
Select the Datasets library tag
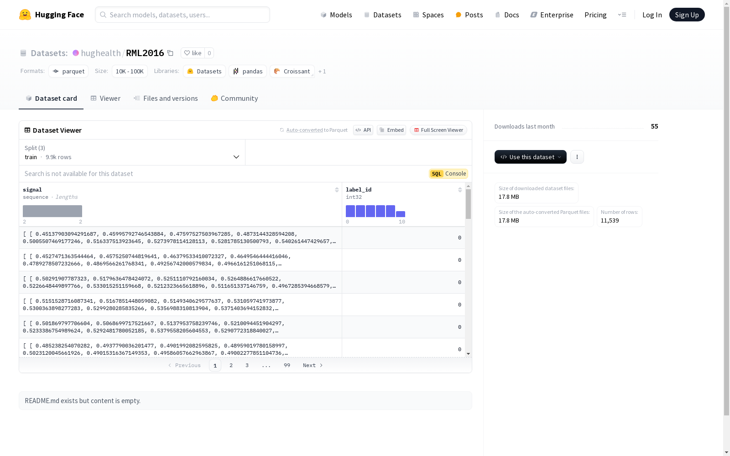(204, 71)
